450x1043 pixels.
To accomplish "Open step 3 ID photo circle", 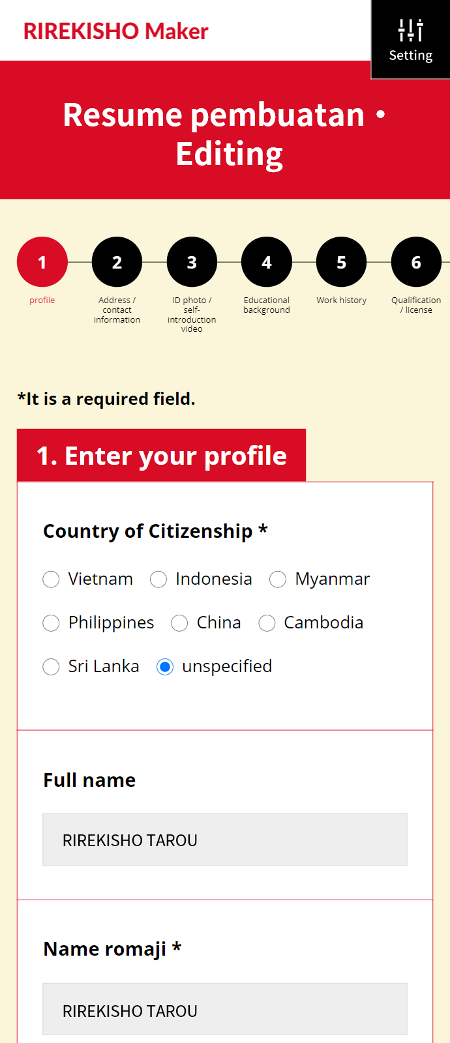I will click(192, 262).
